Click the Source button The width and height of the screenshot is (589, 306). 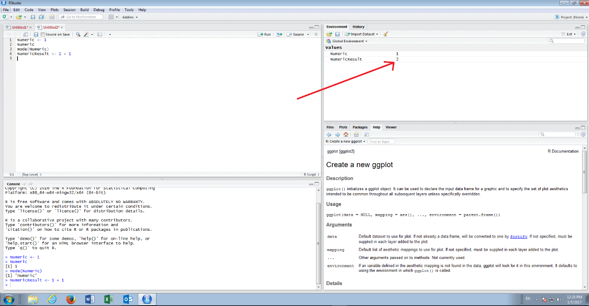(x=296, y=34)
